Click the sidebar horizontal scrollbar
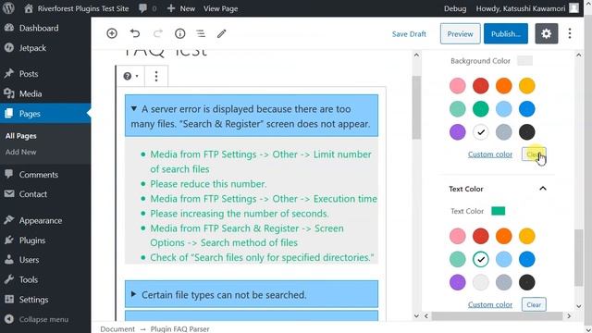The image size is (592, 333). (497, 316)
